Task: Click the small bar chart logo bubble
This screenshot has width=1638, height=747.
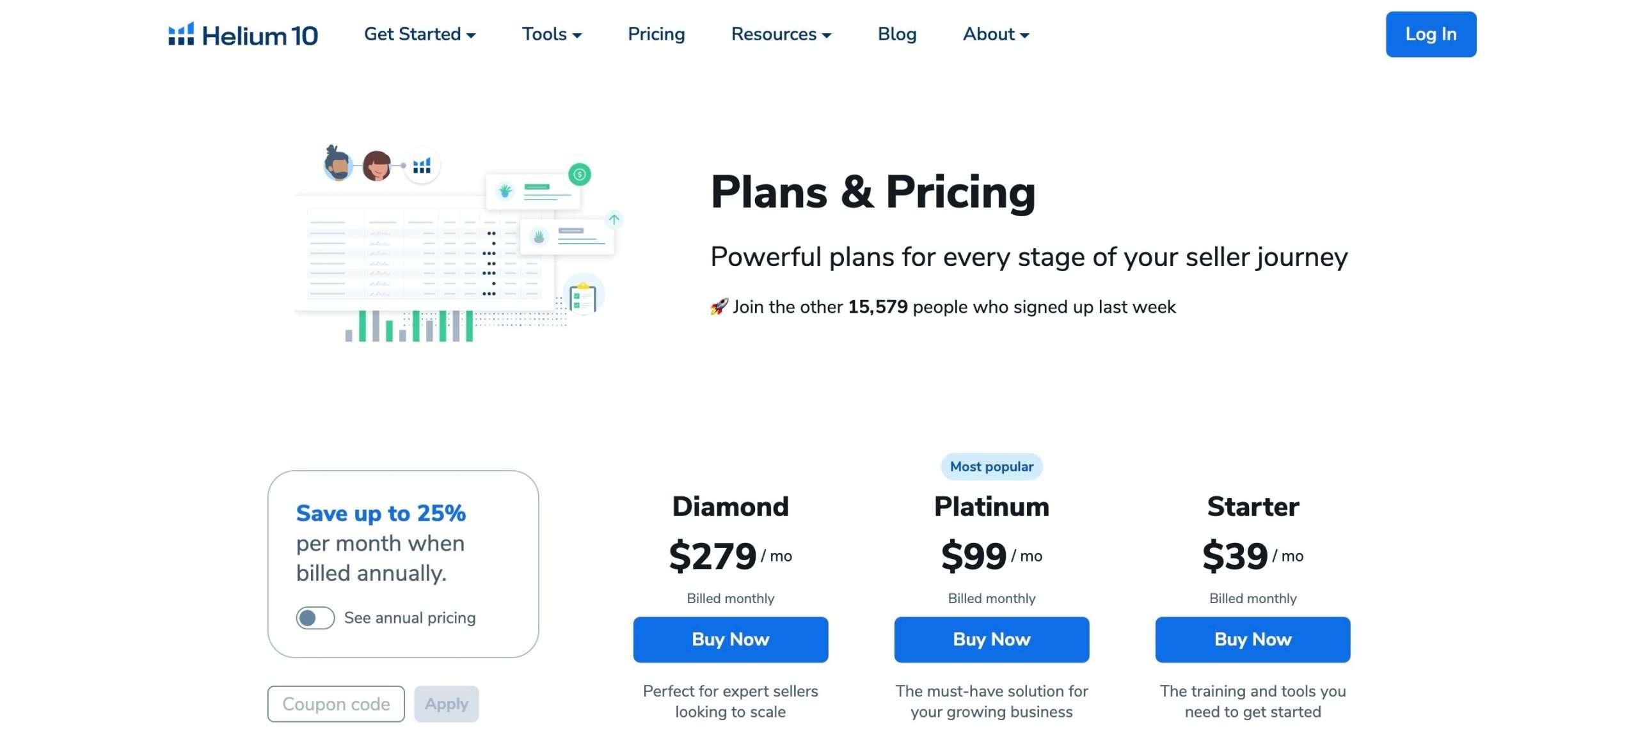Action: point(422,166)
